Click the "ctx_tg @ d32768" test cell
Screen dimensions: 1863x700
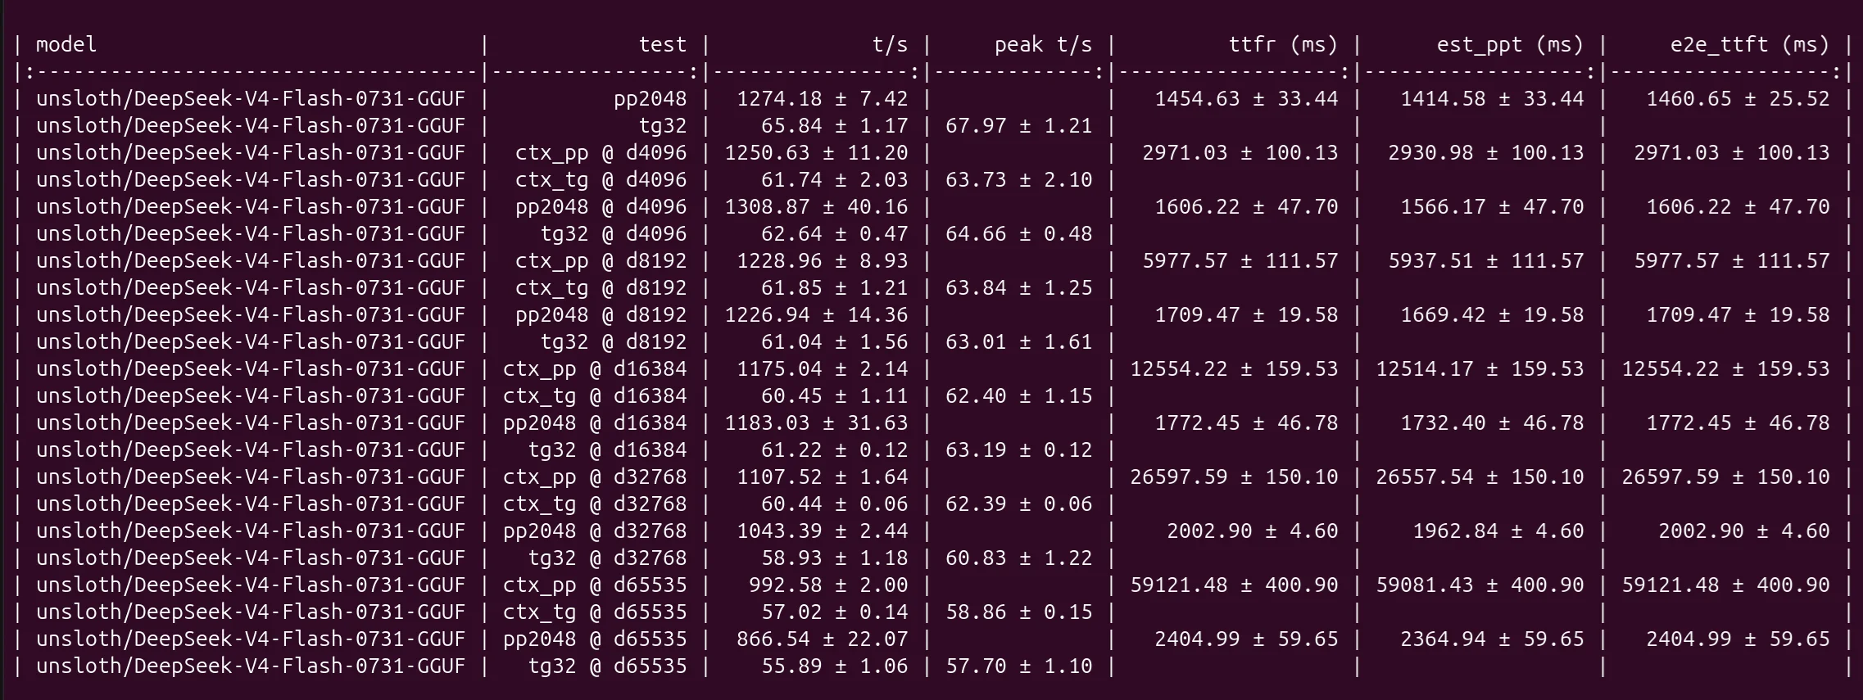point(595,504)
